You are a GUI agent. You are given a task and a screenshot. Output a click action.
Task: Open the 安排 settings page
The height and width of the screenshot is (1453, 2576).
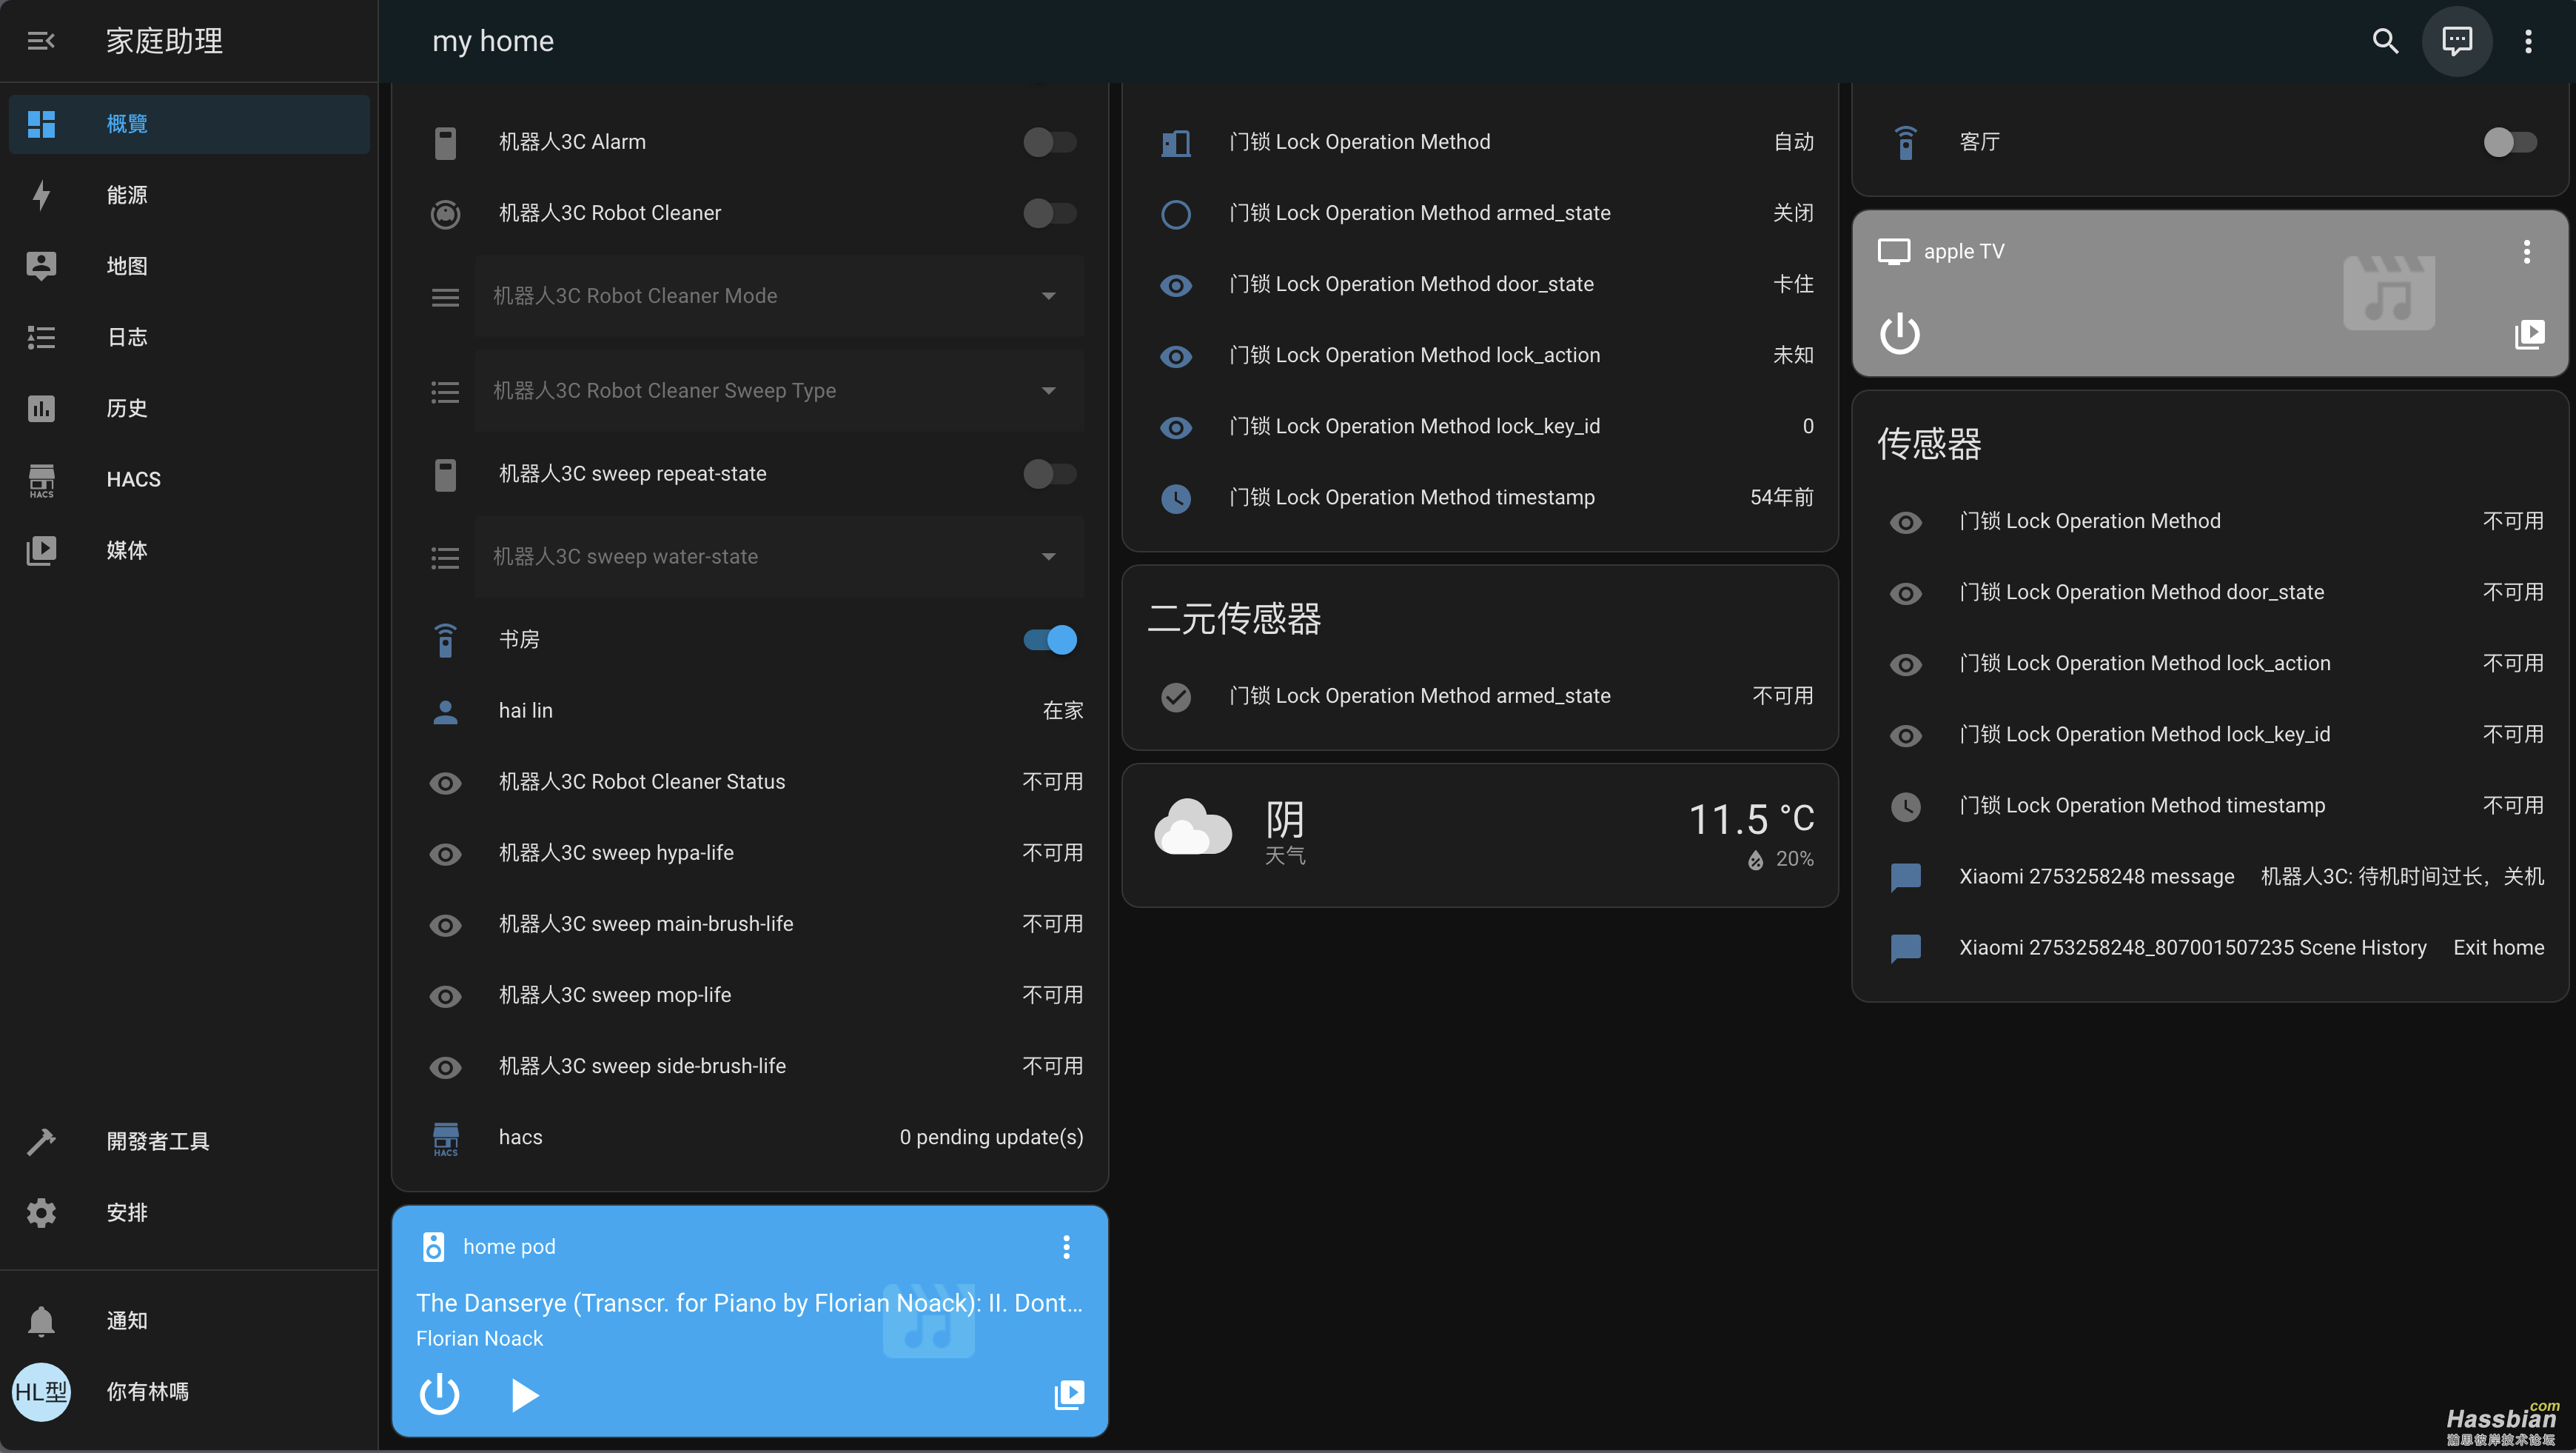[189, 1213]
